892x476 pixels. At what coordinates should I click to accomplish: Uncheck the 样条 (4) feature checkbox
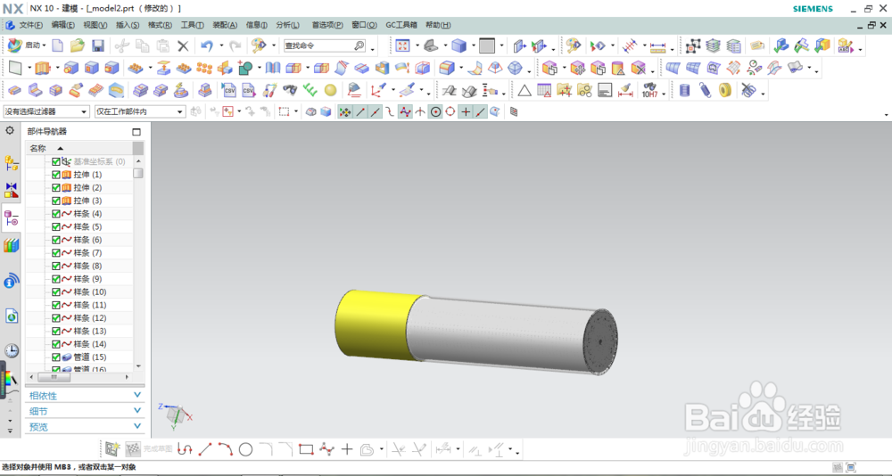(55, 214)
